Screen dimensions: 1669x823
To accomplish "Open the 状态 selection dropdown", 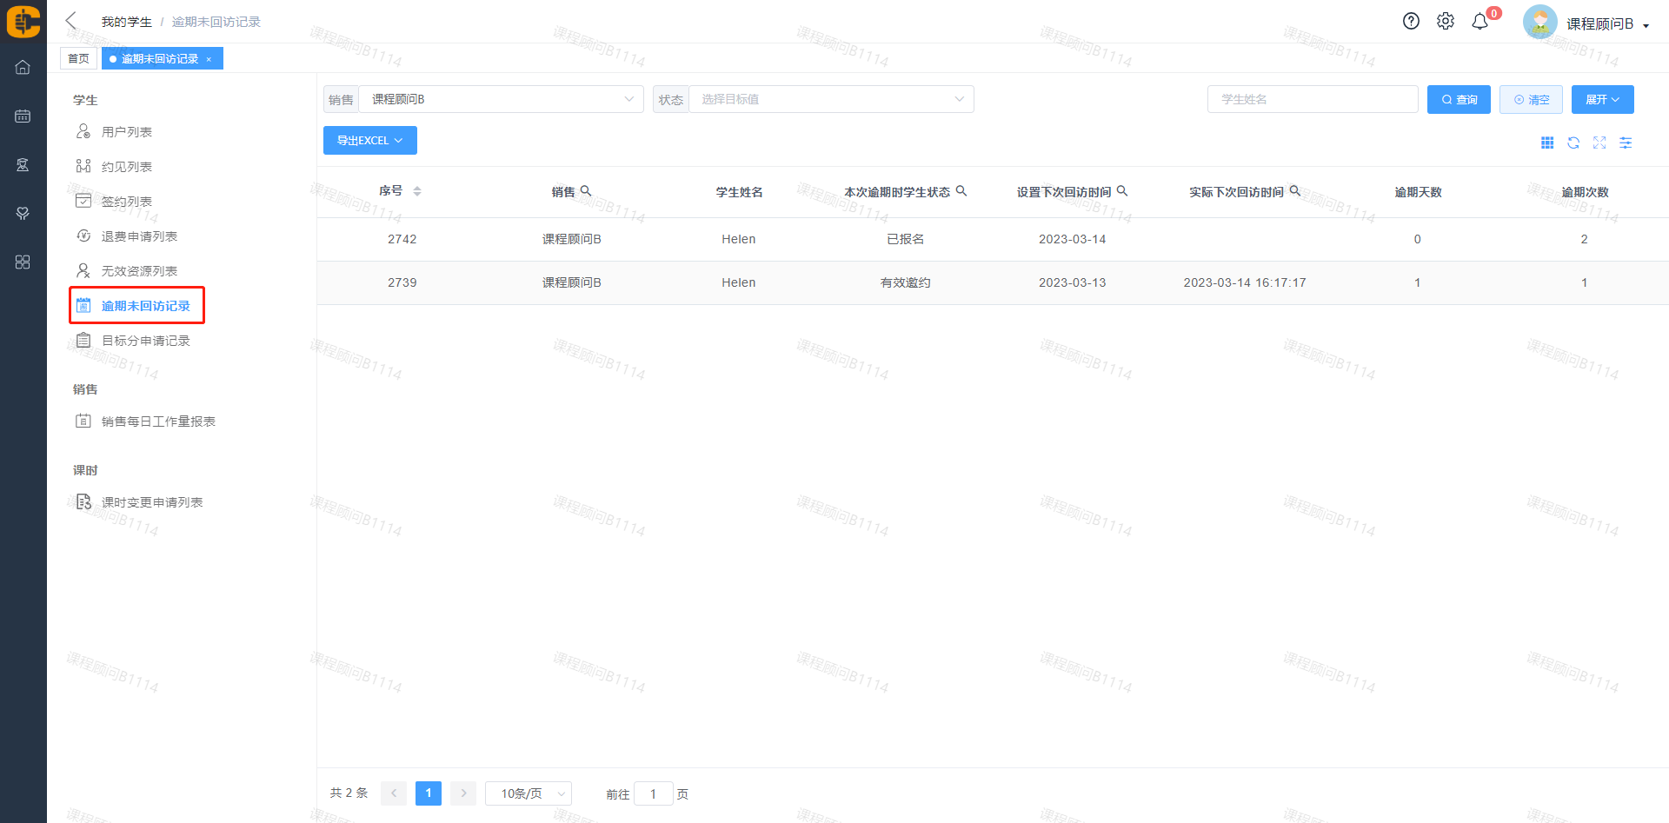I will (830, 99).
